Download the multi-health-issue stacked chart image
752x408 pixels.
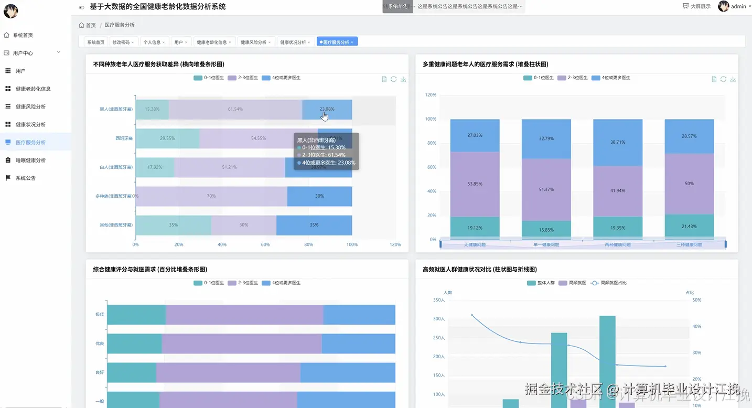pyautogui.click(x=733, y=79)
